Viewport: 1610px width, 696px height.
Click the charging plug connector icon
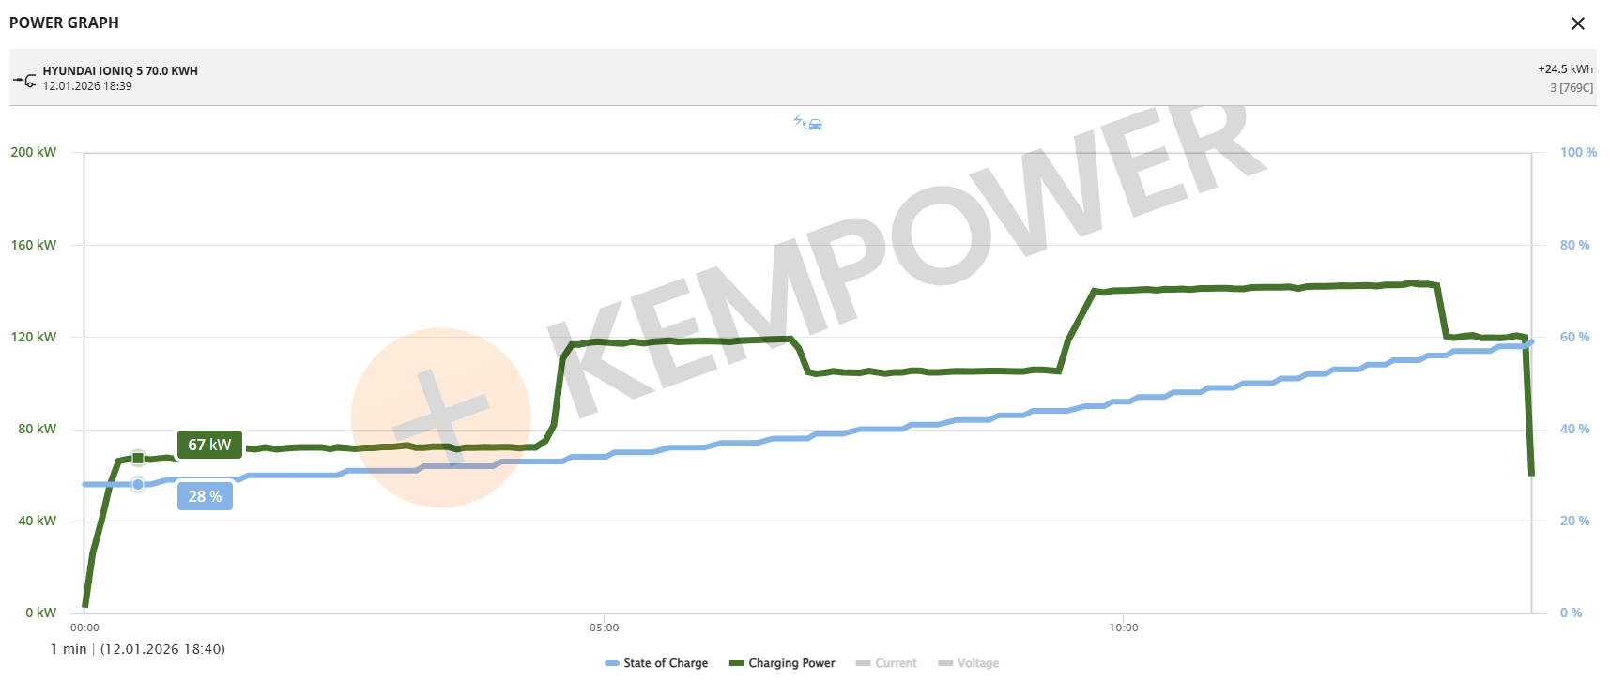[x=24, y=80]
